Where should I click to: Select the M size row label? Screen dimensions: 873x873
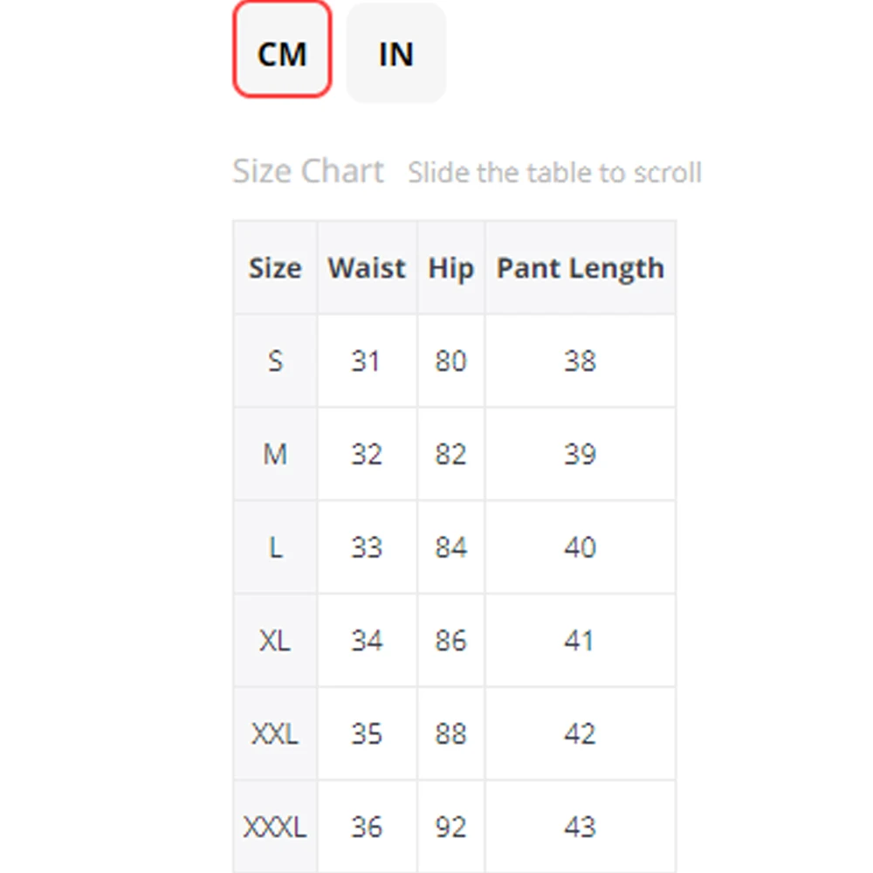coord(275,454)
